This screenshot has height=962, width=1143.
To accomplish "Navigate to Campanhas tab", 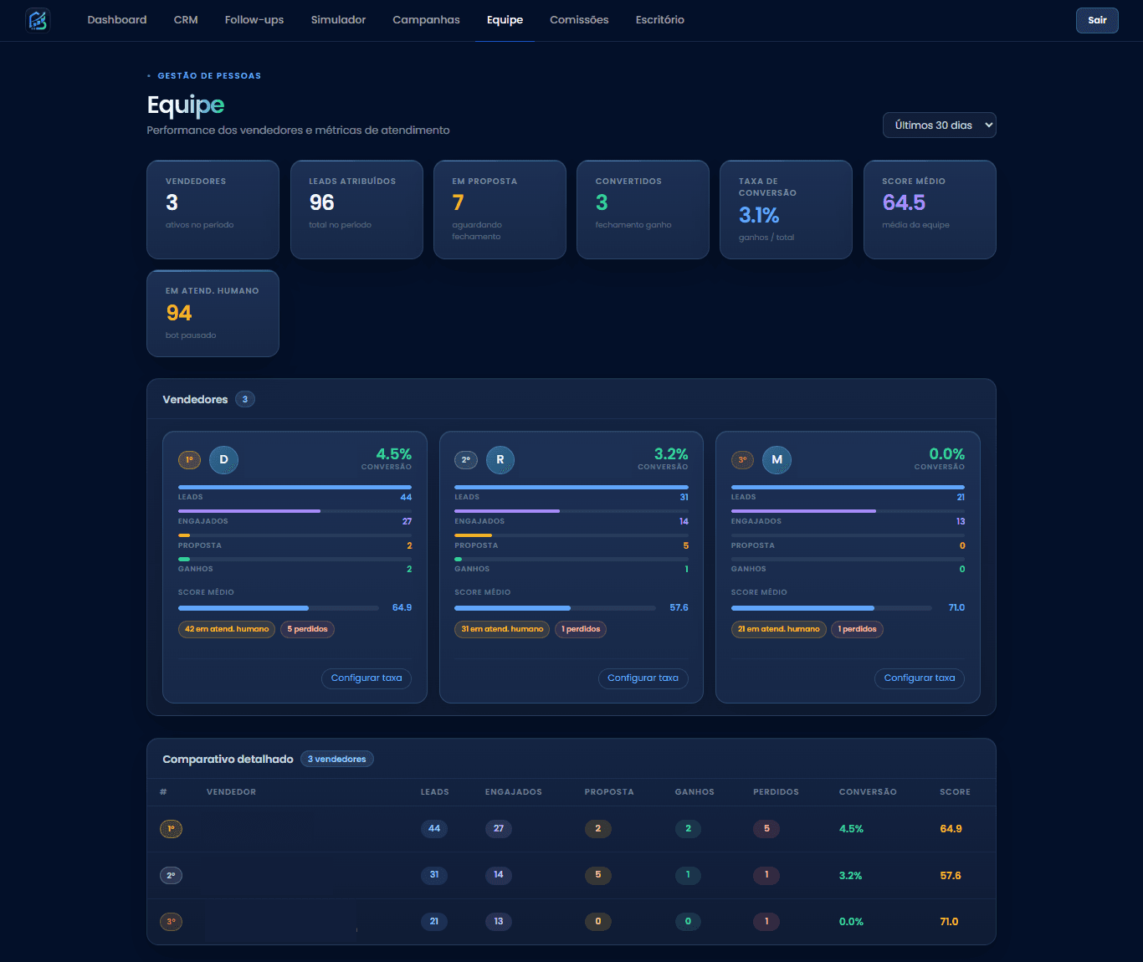I will pos(426,20).
